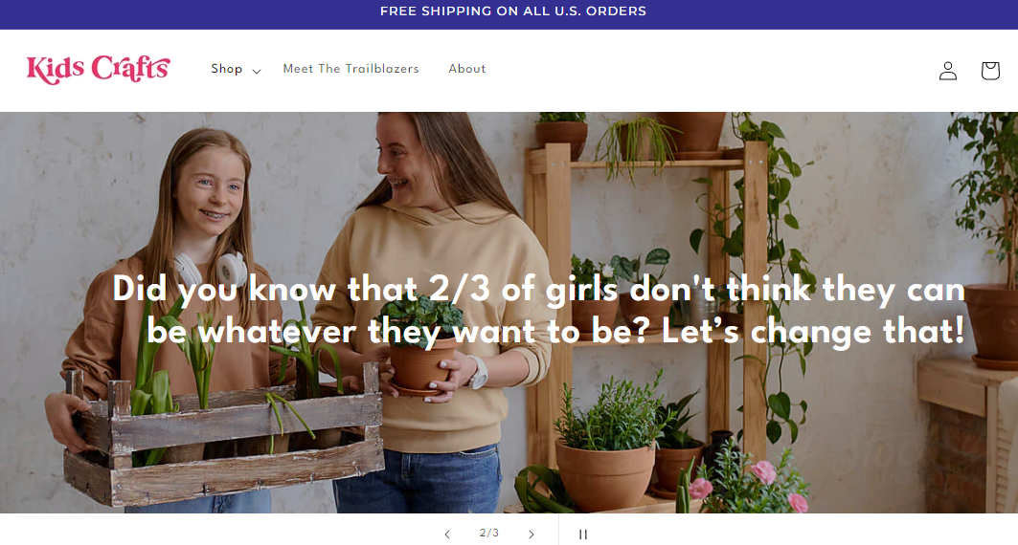Image resolution: width=1018 pixels, height=545 pixels.
Task: Open the Shop menu label
Action: [x=227, y=69]
